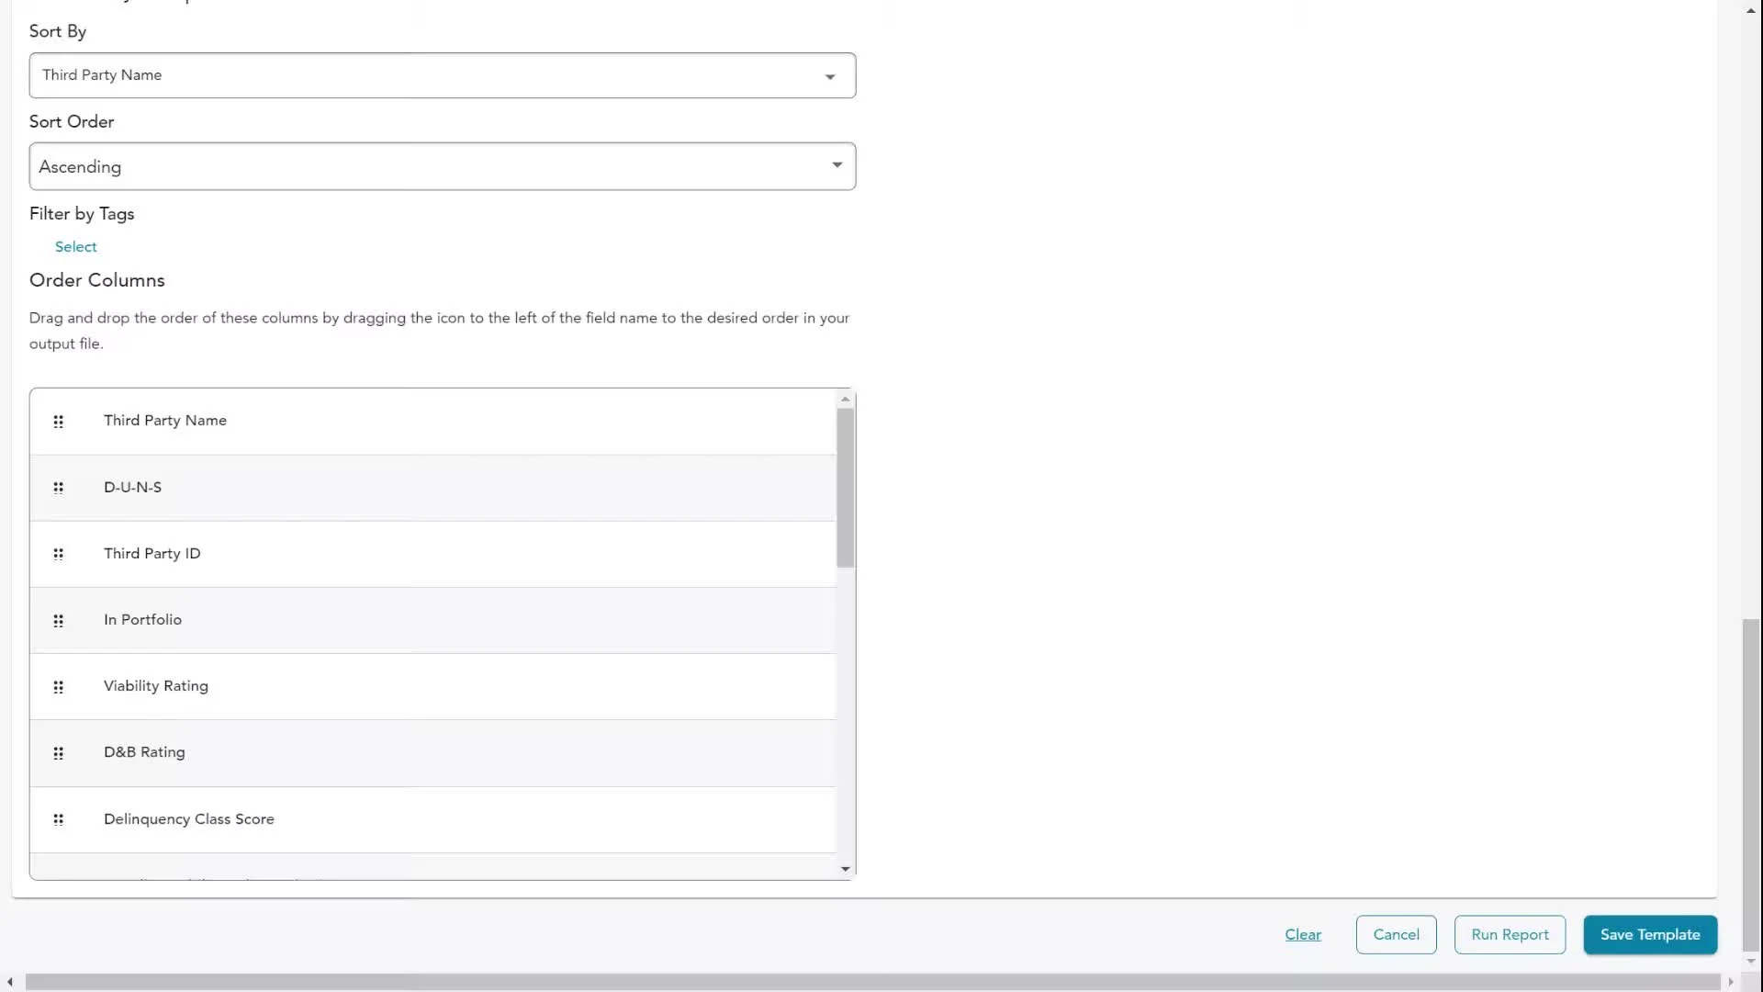Click Save Template button
Viewport: 1763px width, 992px height.
(x=1649, y=934)
